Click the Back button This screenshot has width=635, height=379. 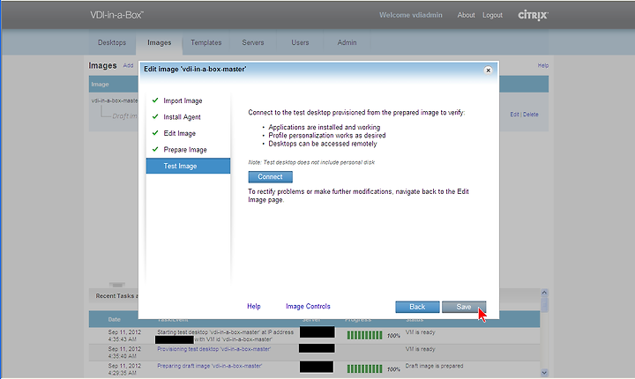[417, 307]
